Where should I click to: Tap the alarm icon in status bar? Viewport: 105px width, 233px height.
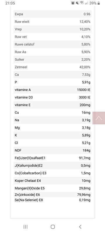click(73, 3)
